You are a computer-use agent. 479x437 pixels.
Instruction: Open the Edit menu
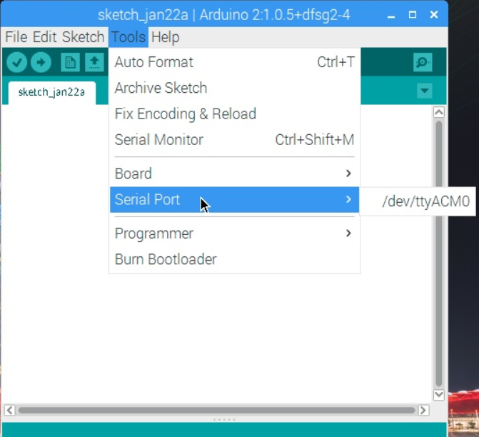(x=44, y=37)
